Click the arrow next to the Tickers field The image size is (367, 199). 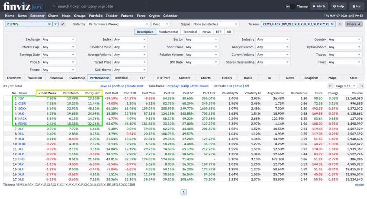pos(340,24)
